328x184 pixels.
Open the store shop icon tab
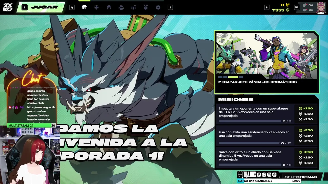tap(84, 7)
